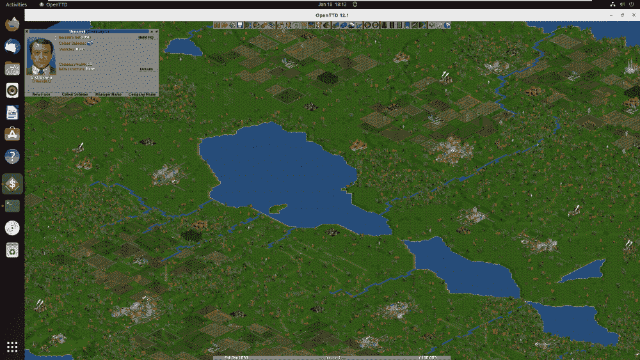This screenshot has height=360, width=640.
Task: Open Files from dock
Action: [x=12, y=68]
